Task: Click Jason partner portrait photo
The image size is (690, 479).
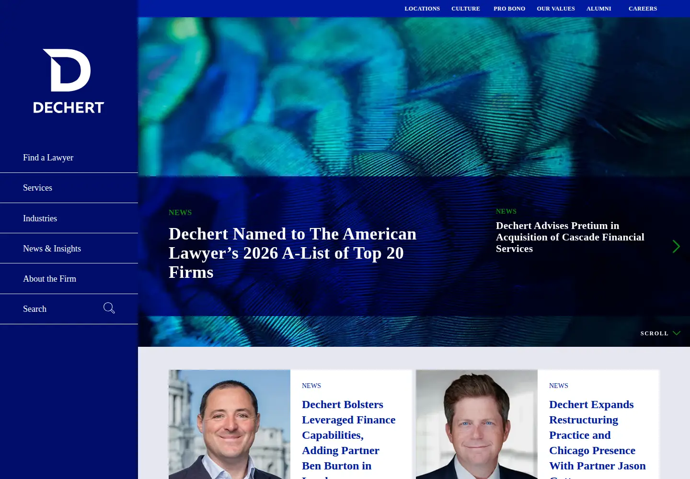Action: (477, 424)
